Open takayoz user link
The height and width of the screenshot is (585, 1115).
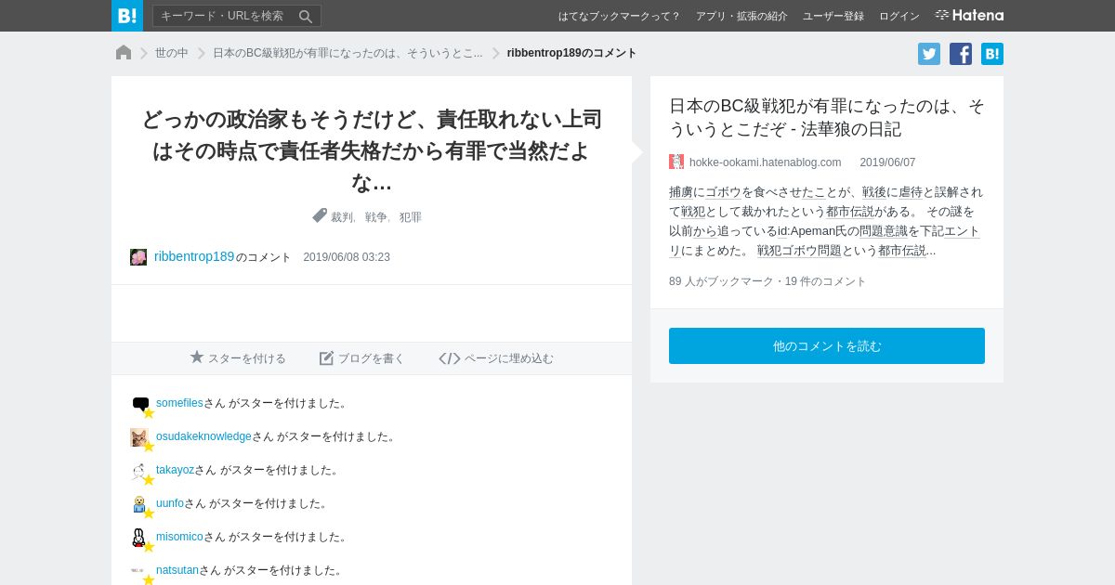click(175, 470)
